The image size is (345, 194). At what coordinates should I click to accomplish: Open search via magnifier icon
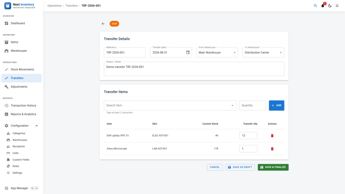point(315,6)
